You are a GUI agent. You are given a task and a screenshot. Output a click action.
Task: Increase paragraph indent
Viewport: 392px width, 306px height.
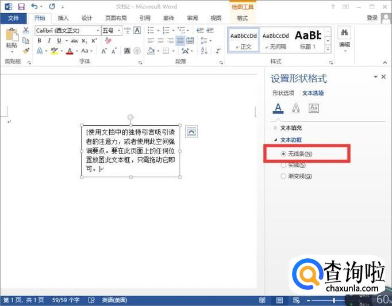(x=210, y=30)
